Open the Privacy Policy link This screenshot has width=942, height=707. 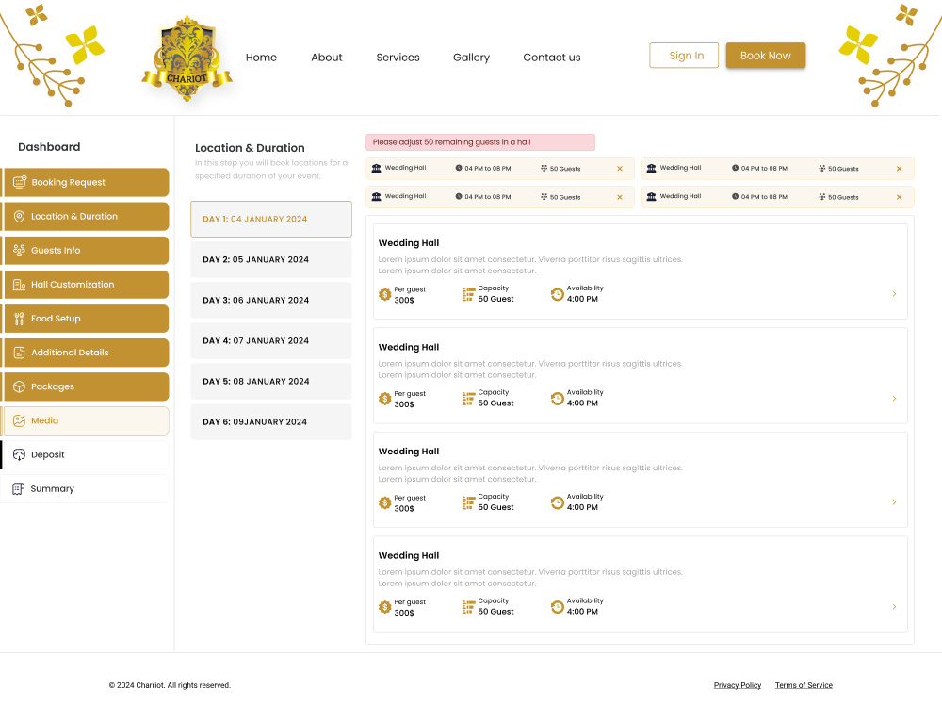738,685
